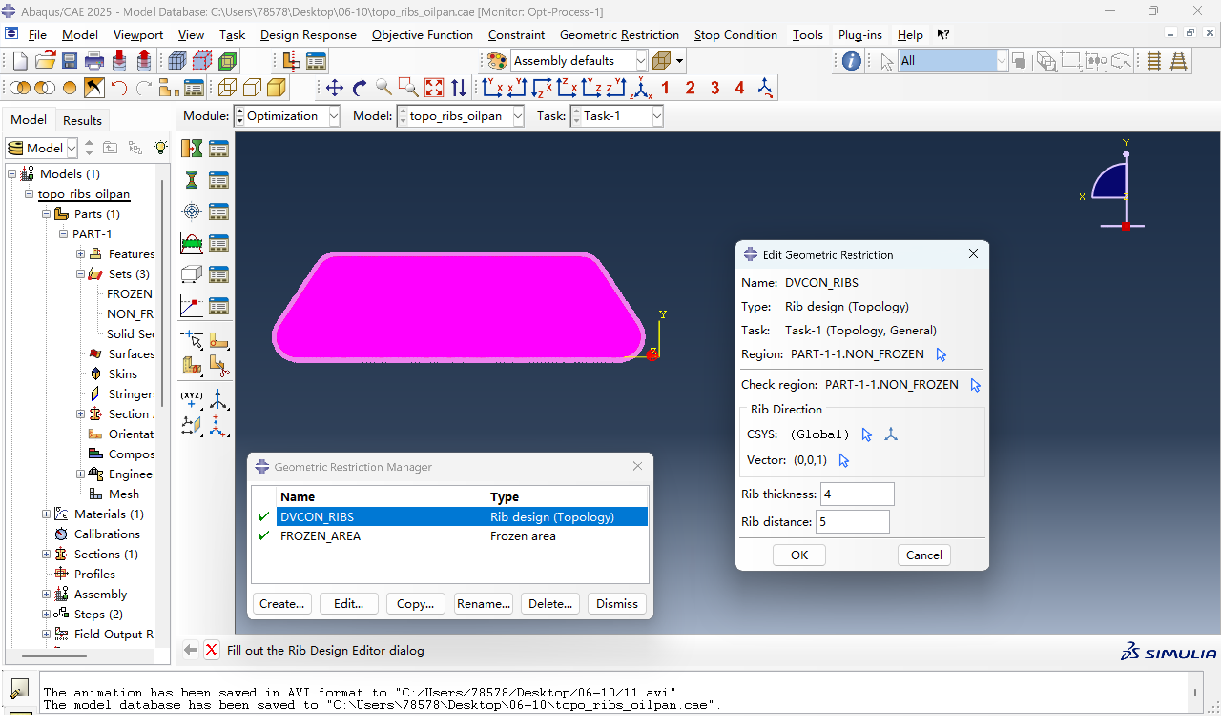Pick the Region selection arrow in dialog
This screenshot has width=1221, height=716.
(x=942, y=354)
